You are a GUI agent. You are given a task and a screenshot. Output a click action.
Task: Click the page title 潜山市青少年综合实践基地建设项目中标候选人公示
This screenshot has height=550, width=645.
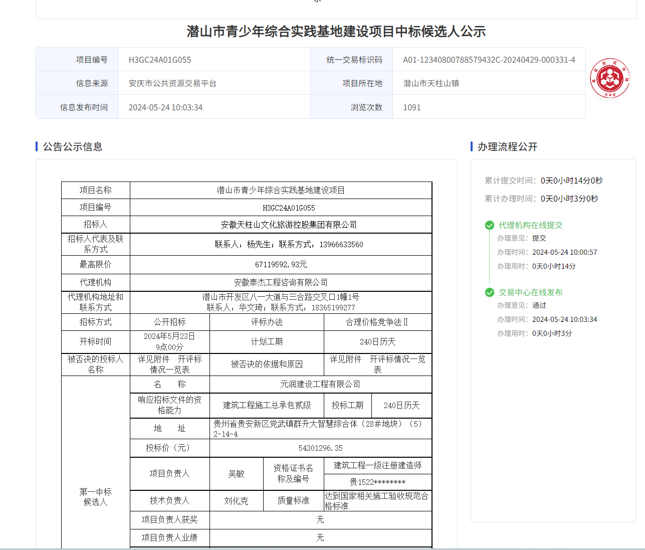[336, 32]
